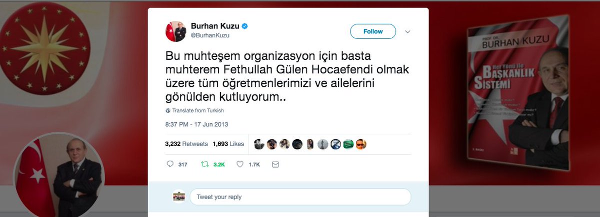View the 1,693 Likes list
The height and width of the screenshot is (217, 600).
pyautogui.click(x=228, y=144)
